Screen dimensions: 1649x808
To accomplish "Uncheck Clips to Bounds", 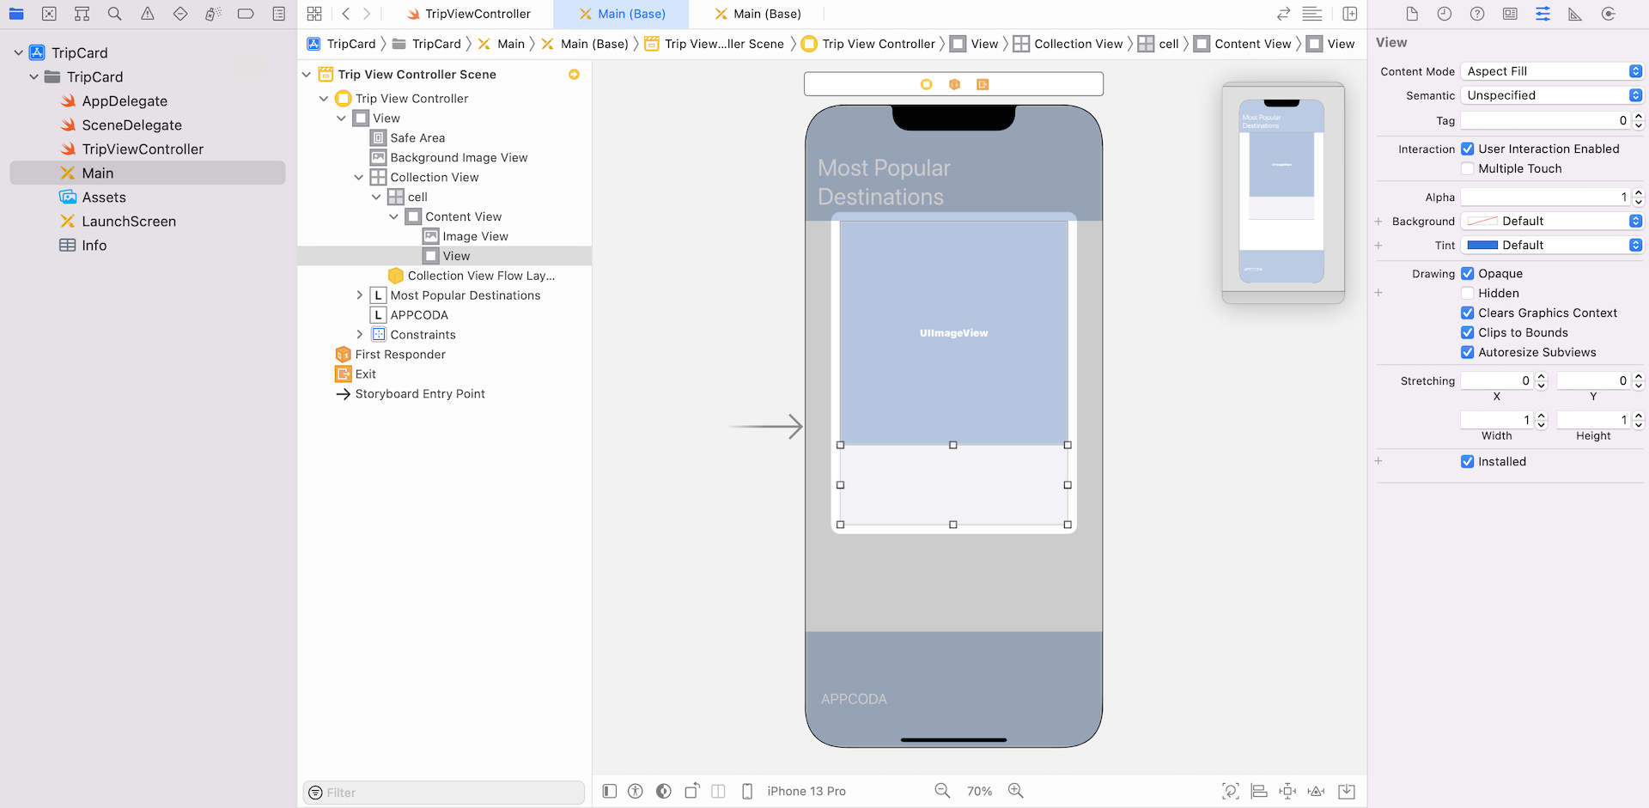I will [1468, 332].
